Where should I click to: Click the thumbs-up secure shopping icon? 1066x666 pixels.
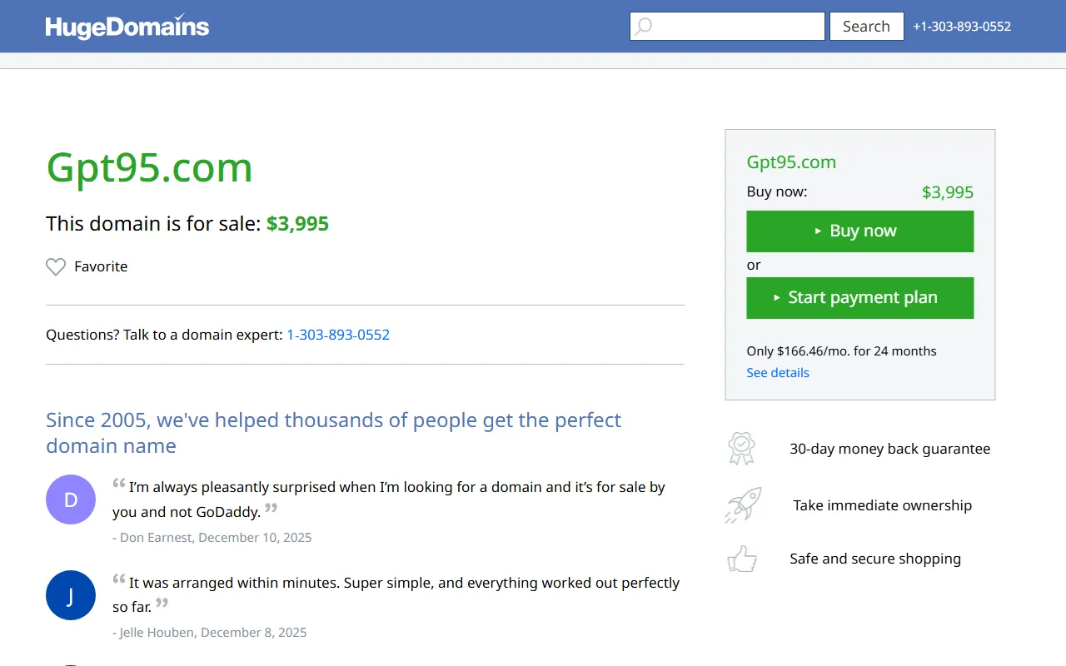(x=741, y=559)
